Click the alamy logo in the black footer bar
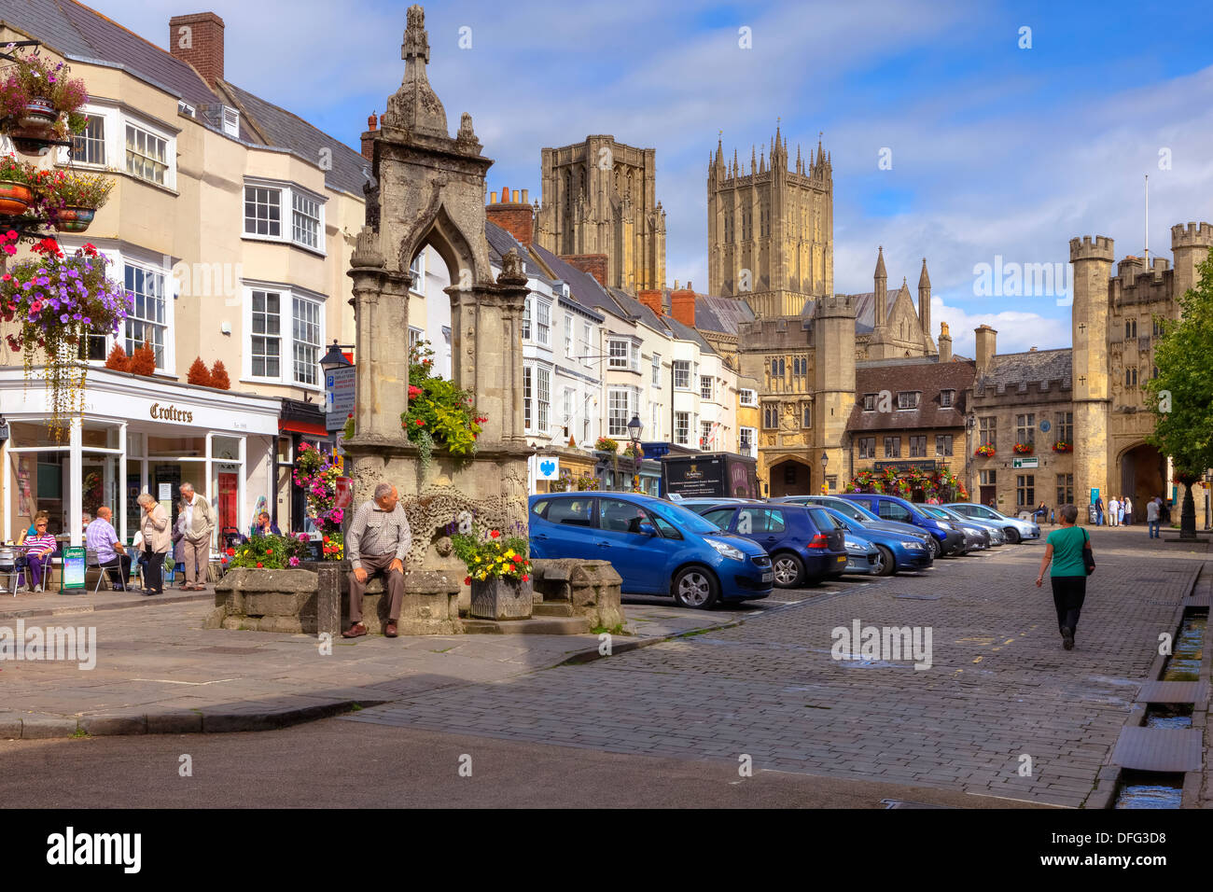The height and width of the screenshot is (892, 1213). click(93, 850)
